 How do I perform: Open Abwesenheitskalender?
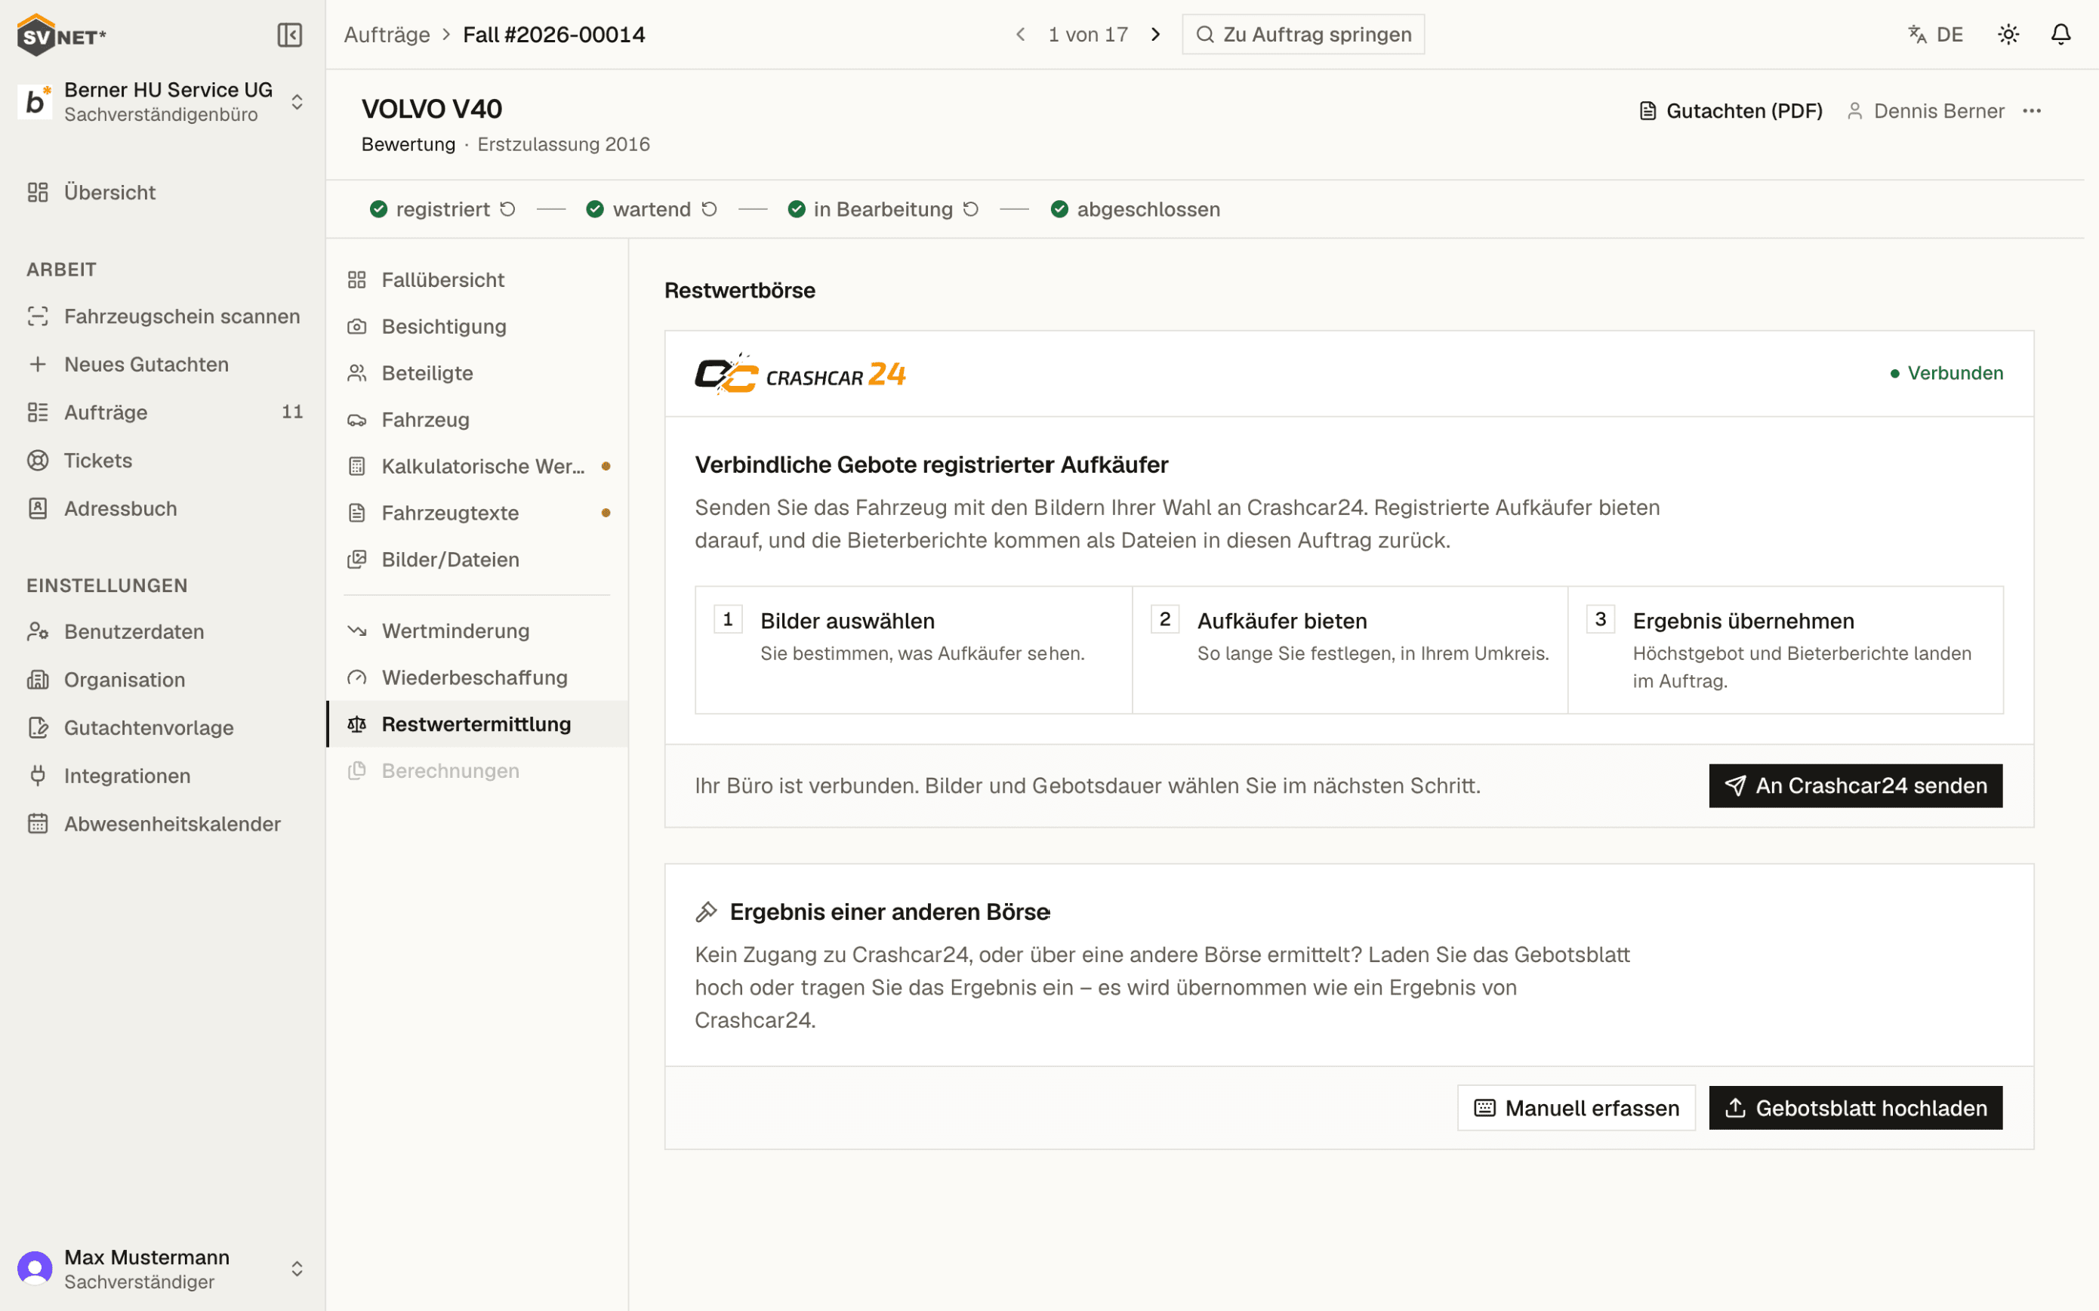(x=162, y=824)
